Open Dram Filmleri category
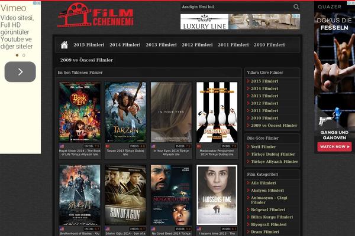The width and height of the screenshot is (355, 236). 265,232
